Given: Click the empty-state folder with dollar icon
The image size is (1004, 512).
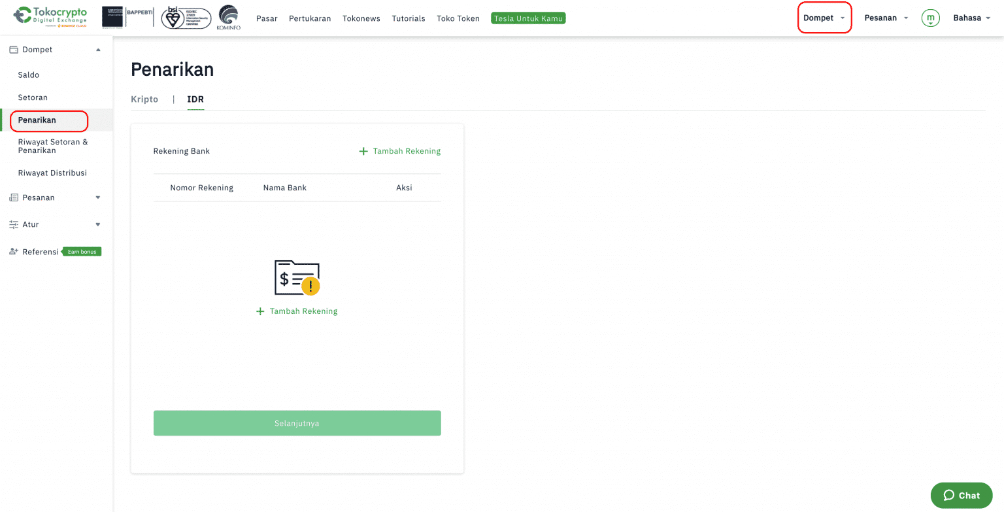Looking at the screenshot, I should (297, 278).
